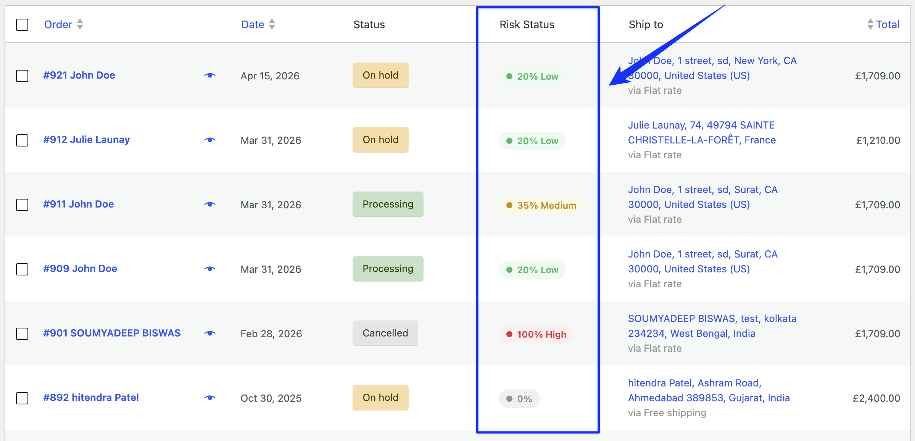Select checkbox for order #912 Julie Launay
Viewport: 915px width, 441px height.
pos(22,140)
